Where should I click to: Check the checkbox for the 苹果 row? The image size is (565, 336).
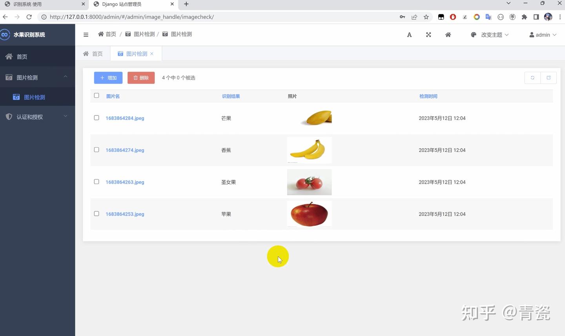(96, 214)
